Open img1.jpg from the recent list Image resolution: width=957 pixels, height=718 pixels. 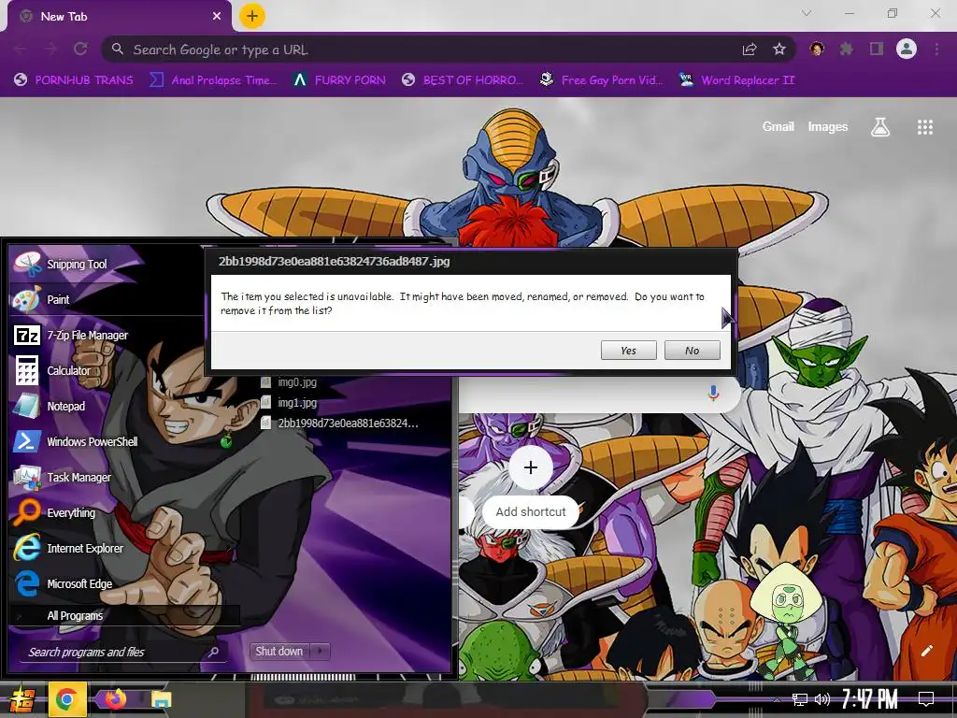point(290,403)
